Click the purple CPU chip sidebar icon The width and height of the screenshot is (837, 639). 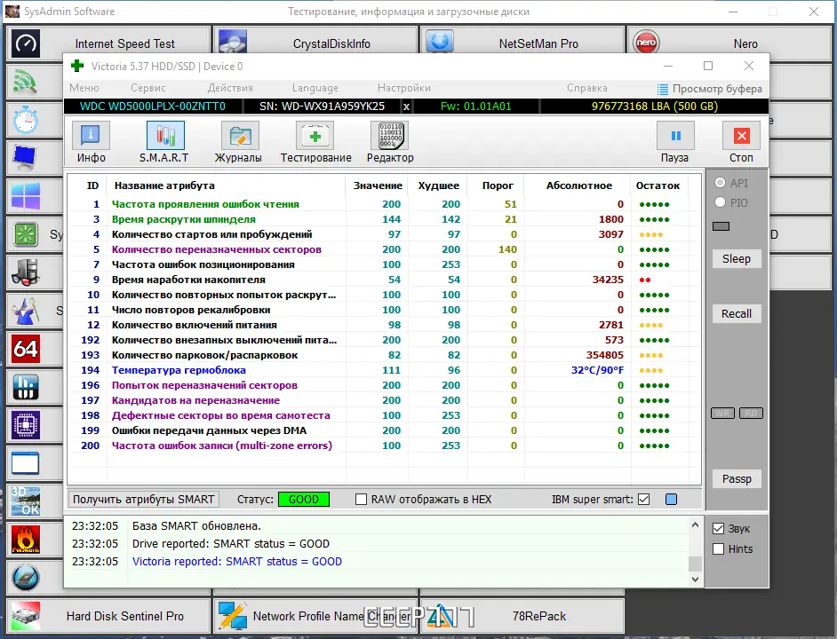(x=25, y=425)
